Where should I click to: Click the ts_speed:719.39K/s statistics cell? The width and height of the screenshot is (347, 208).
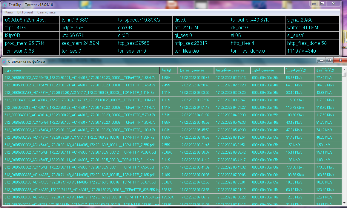(x=144, y=20)
